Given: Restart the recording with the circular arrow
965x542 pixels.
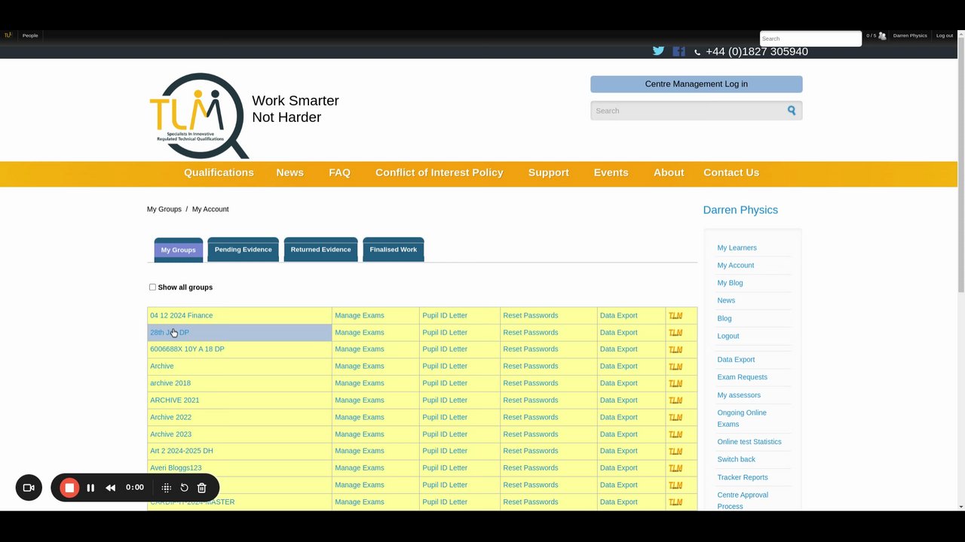Looking at the screenshot, I should [184, 488].
